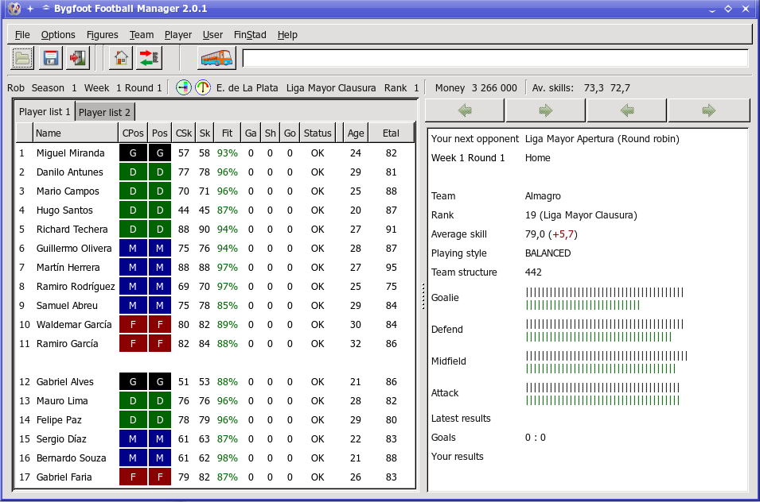
Task: Click the Age column header
Action: [x=355, y=133]
